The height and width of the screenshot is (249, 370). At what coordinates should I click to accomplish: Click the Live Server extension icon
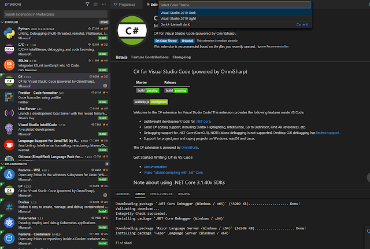click(9, 113)
